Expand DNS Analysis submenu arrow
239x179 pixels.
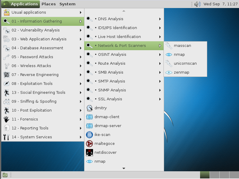pyautogui.click(x=160, y=19)
